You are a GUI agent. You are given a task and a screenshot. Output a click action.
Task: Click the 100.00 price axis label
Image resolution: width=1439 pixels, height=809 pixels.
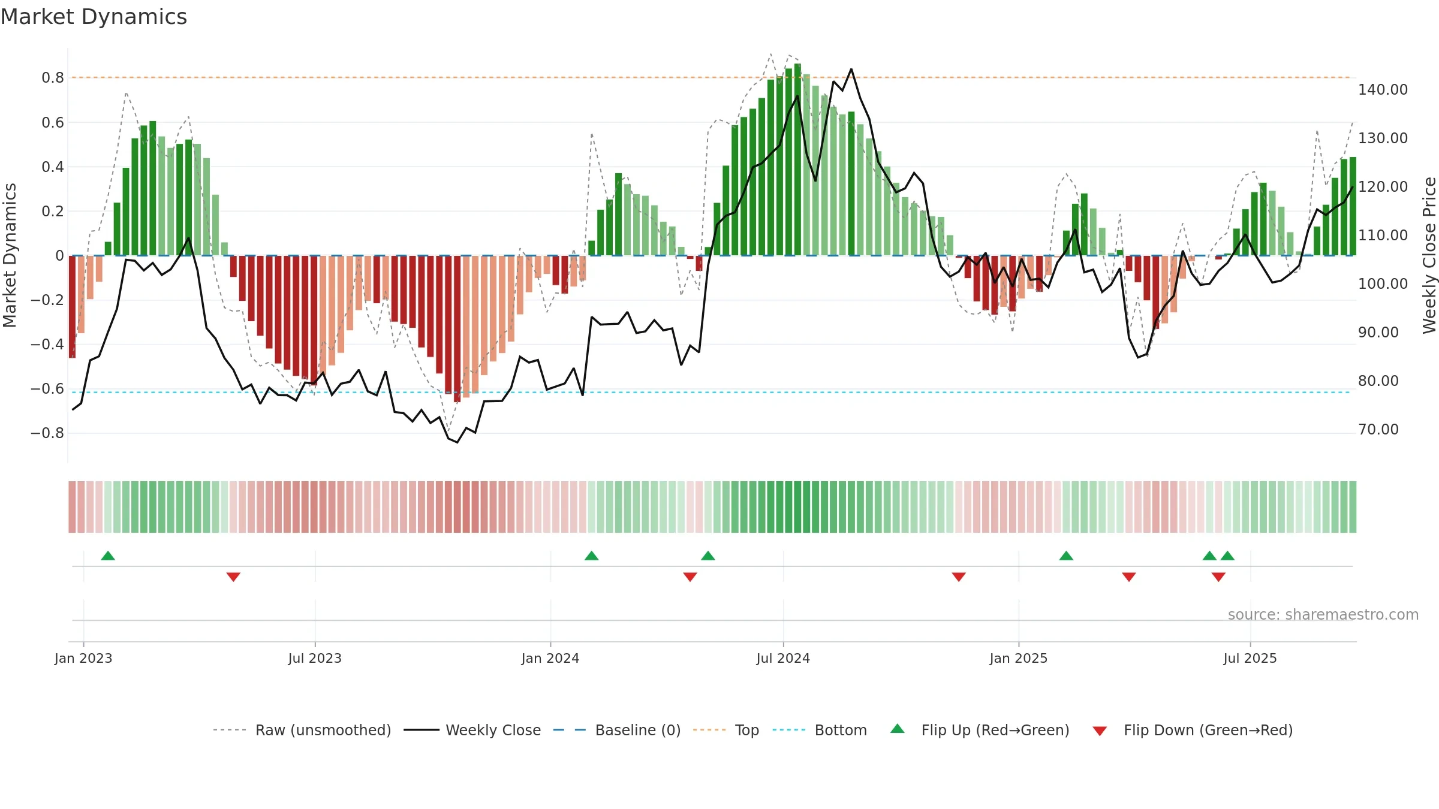tap(1383, 284)
